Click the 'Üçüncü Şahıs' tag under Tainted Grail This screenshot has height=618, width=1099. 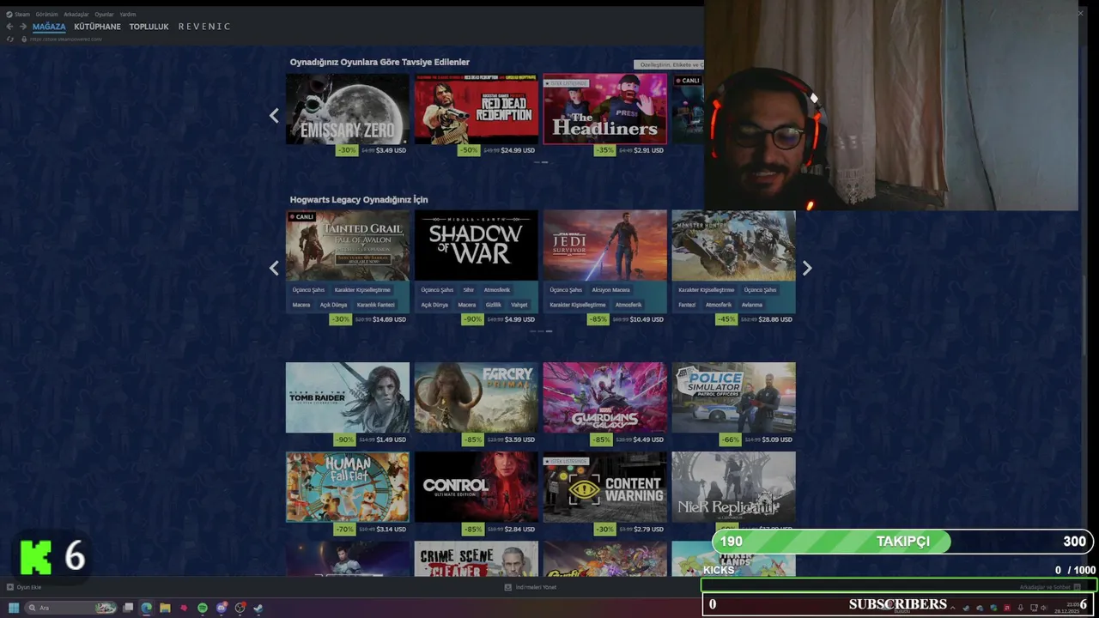[308, 290]
